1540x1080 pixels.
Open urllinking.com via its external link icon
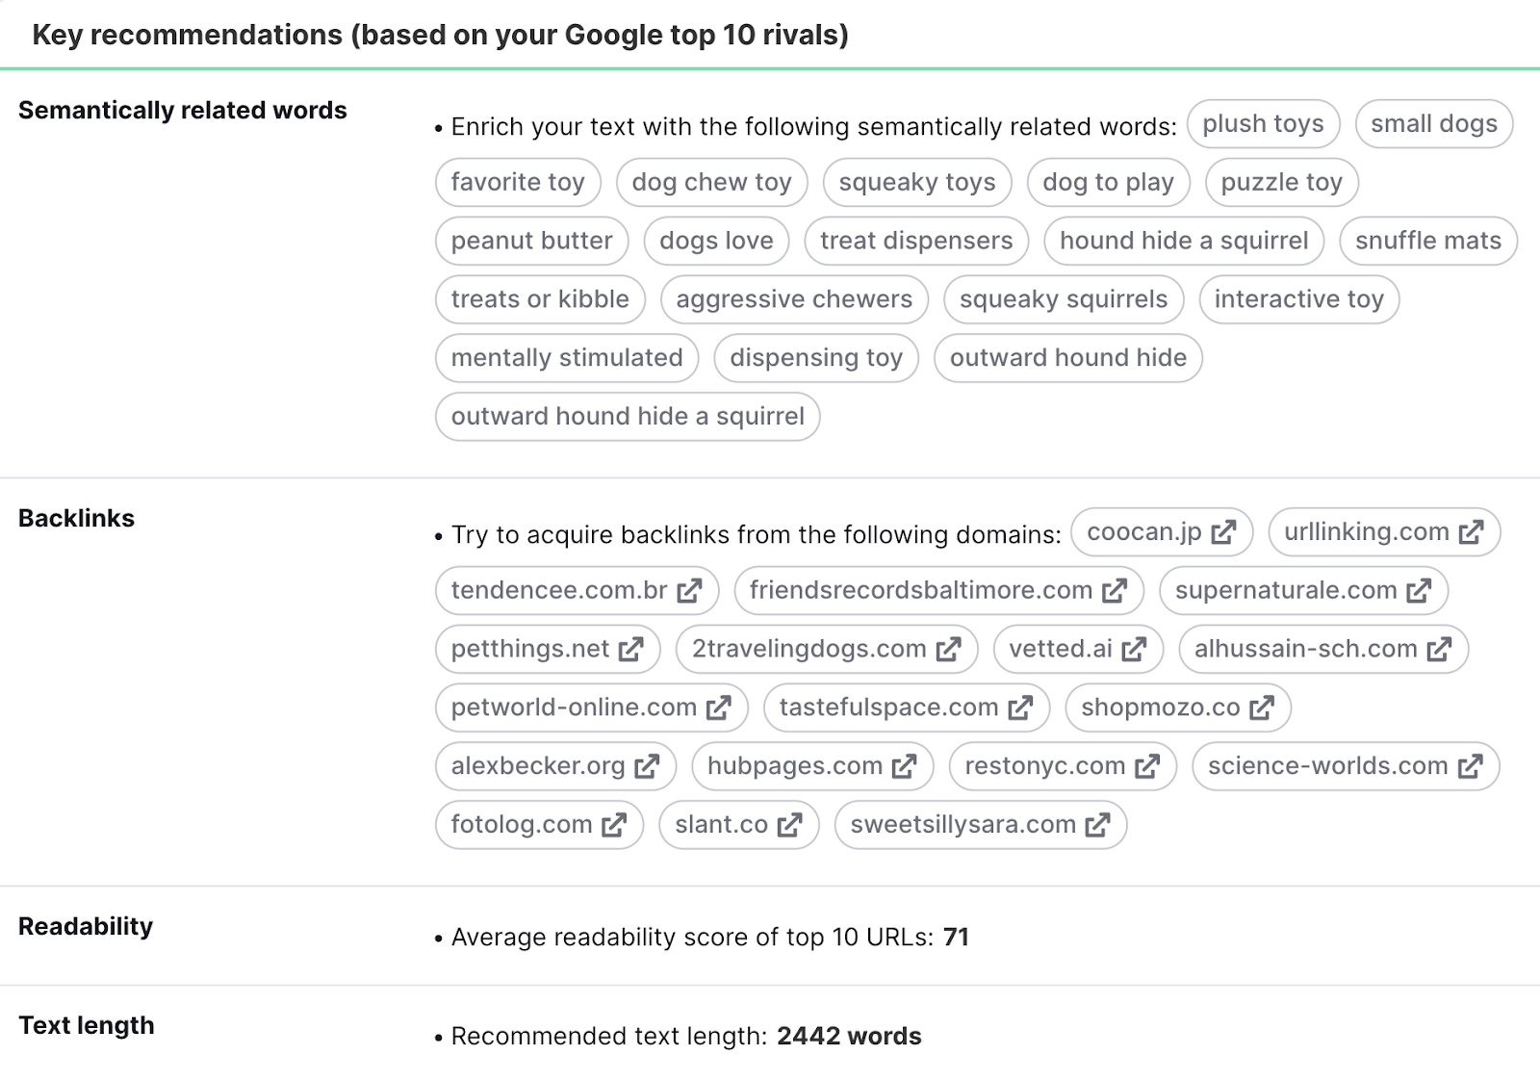1472,531
